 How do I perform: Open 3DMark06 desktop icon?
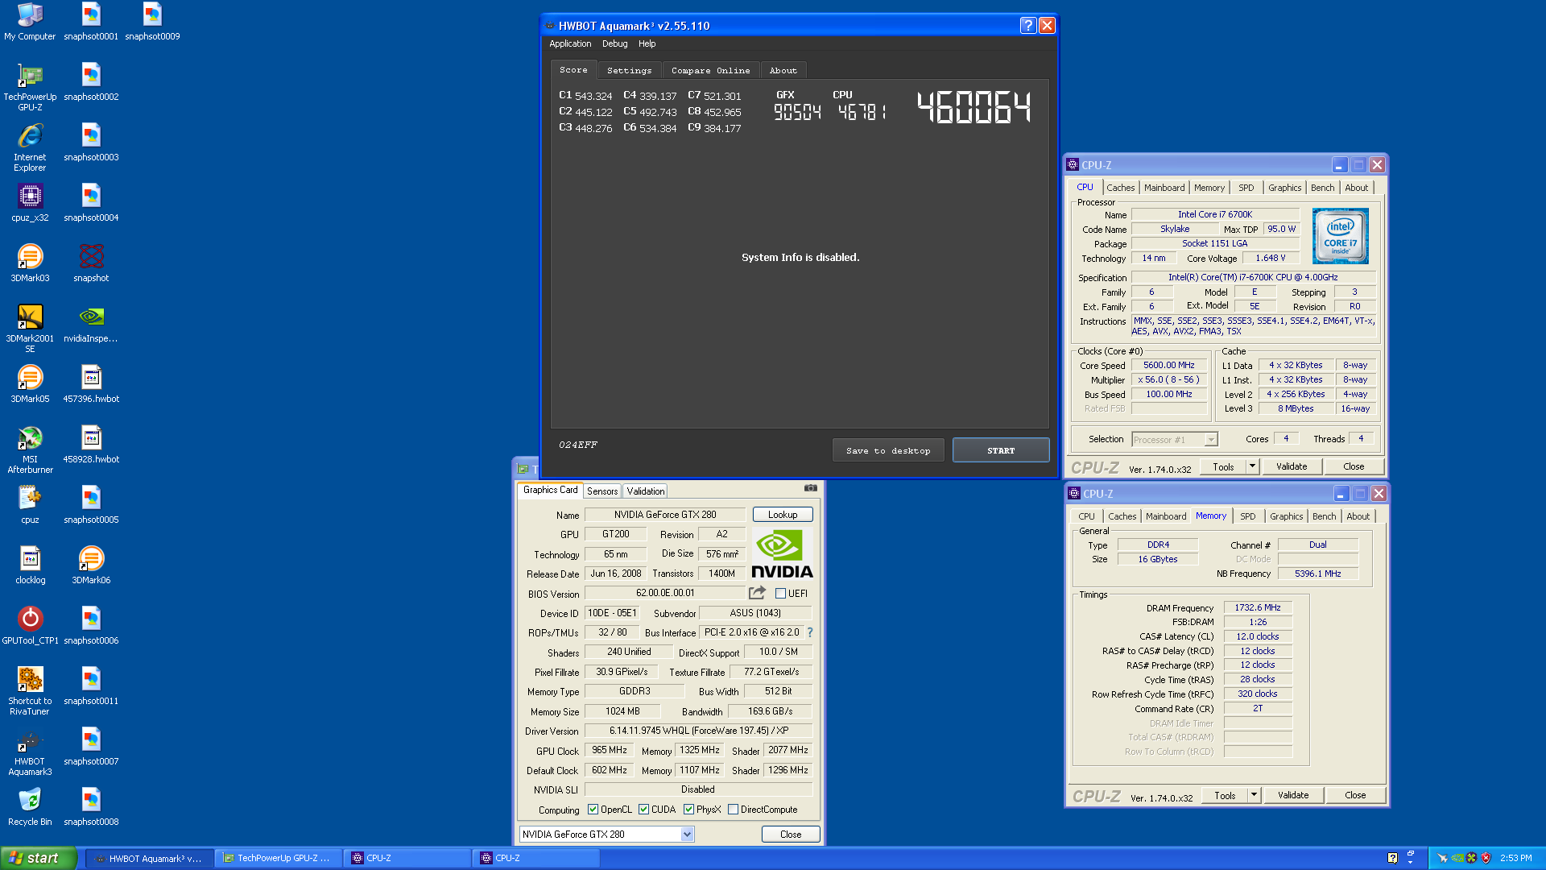point(91,565)
